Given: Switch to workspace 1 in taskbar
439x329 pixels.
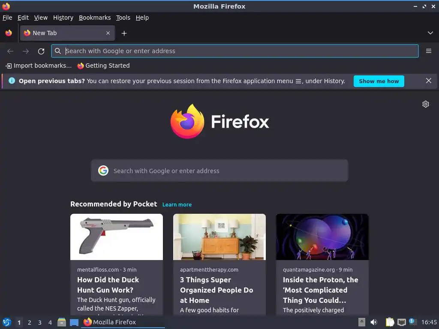Looking at the screenshot, I should pos(19,323).
